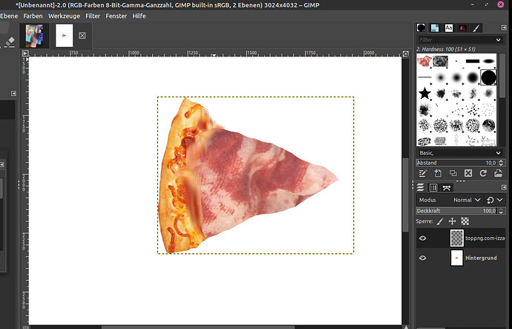Switch to the Paths tab
Screen dimensions: 512x329
(447, 188)
